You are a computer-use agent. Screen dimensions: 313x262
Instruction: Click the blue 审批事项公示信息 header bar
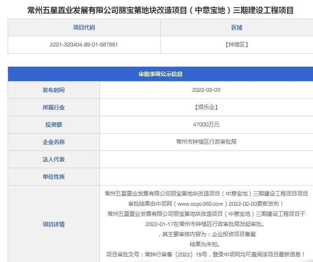point(160,74)
